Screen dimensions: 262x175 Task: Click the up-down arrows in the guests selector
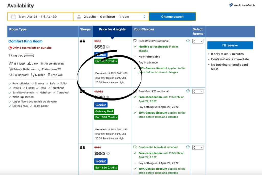[x=144, y=17]
